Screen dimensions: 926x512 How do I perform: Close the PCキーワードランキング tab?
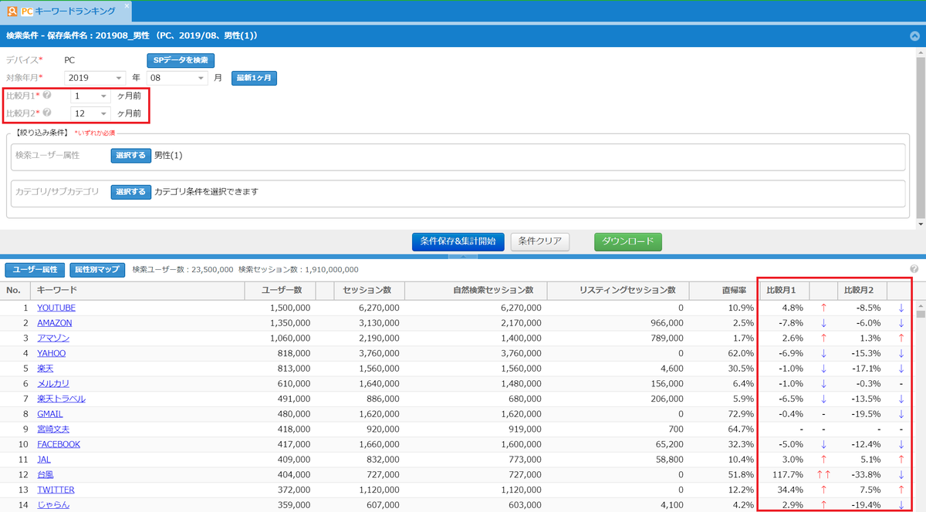click(127, 5)
